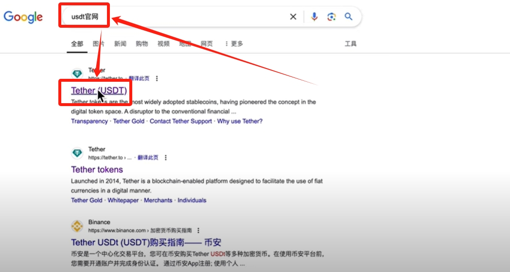Switch to the 视频 tab
Screen dimensions: 510x272
[x=164, y=44]
